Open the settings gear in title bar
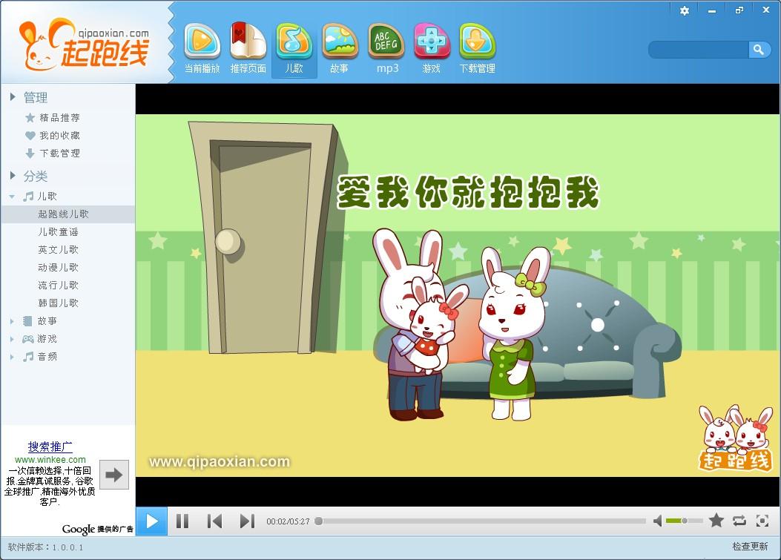The width and height of the screenshot is (781, 560). [685, 10]
